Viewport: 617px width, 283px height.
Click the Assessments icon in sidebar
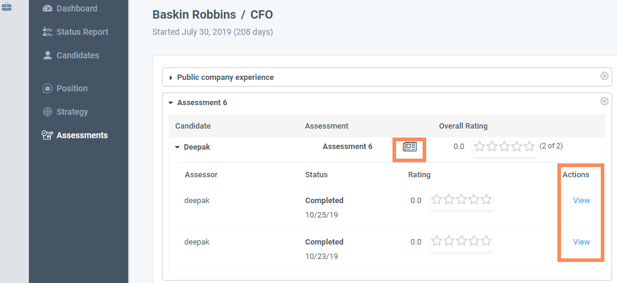[x=48, y=135]
